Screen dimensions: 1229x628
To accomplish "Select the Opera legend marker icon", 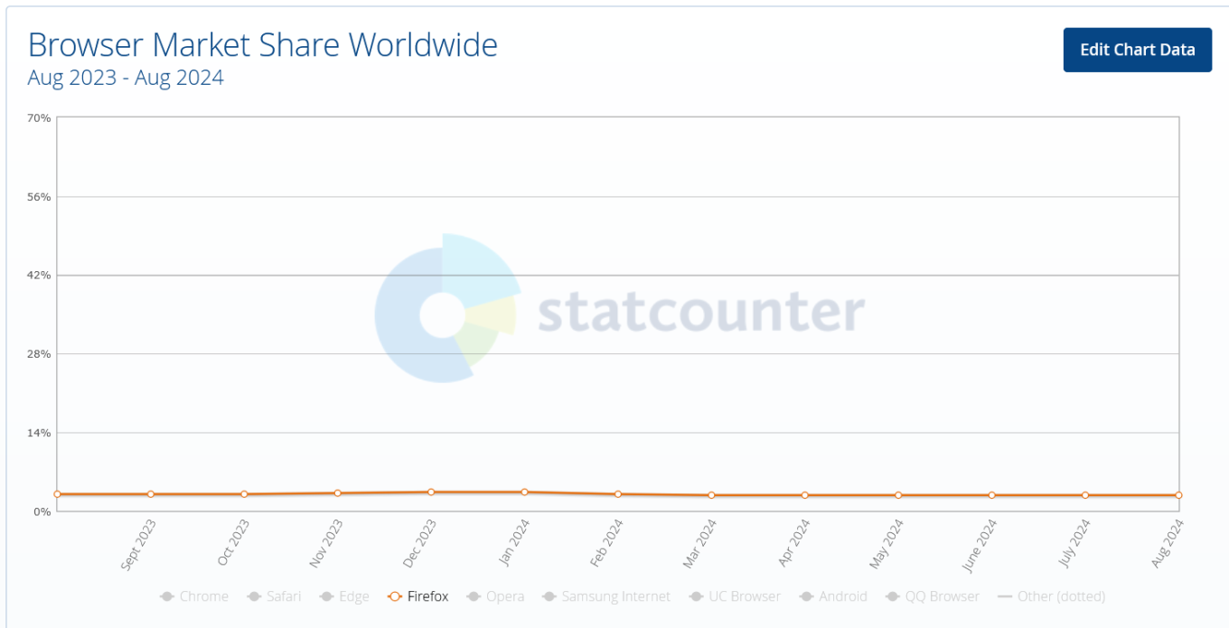I will [x=474, y=596].
